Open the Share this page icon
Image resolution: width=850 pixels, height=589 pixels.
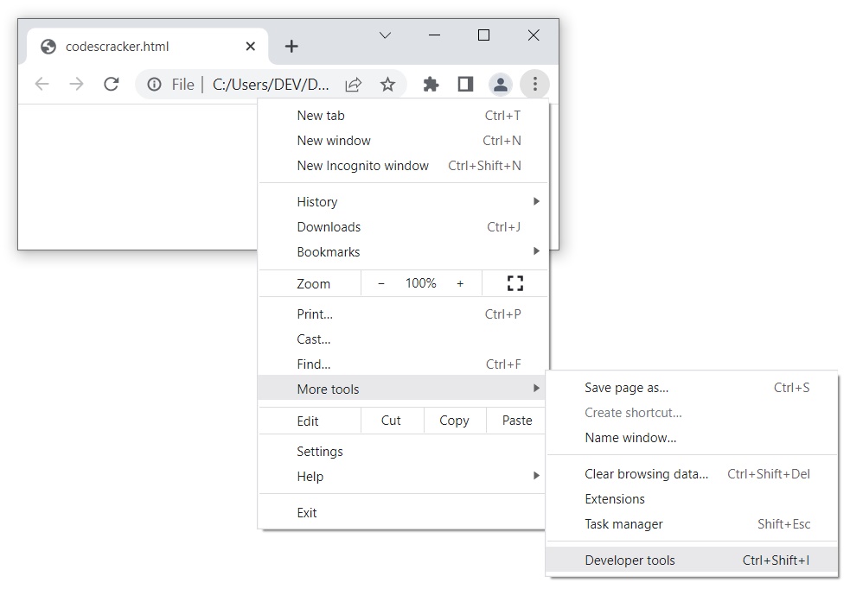[x=353, y=84]
